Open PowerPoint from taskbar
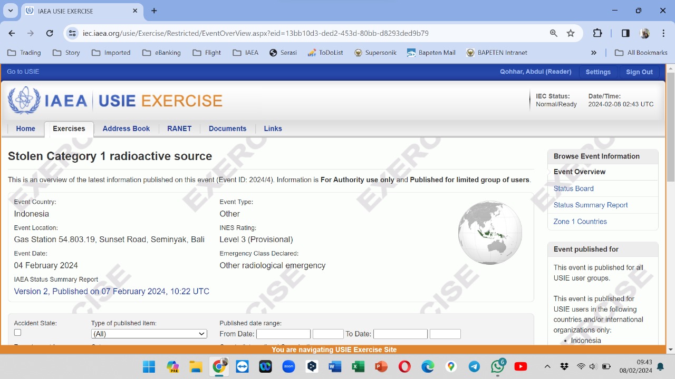Screen dimensions: 675x379 pyautogui.click(x=381, y=366)
